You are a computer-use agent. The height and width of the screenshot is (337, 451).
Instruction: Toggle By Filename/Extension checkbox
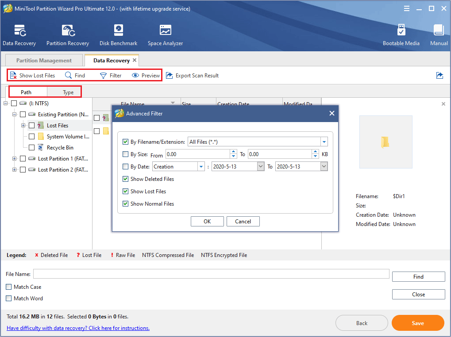pyautogui.click(x=125, y=142)
